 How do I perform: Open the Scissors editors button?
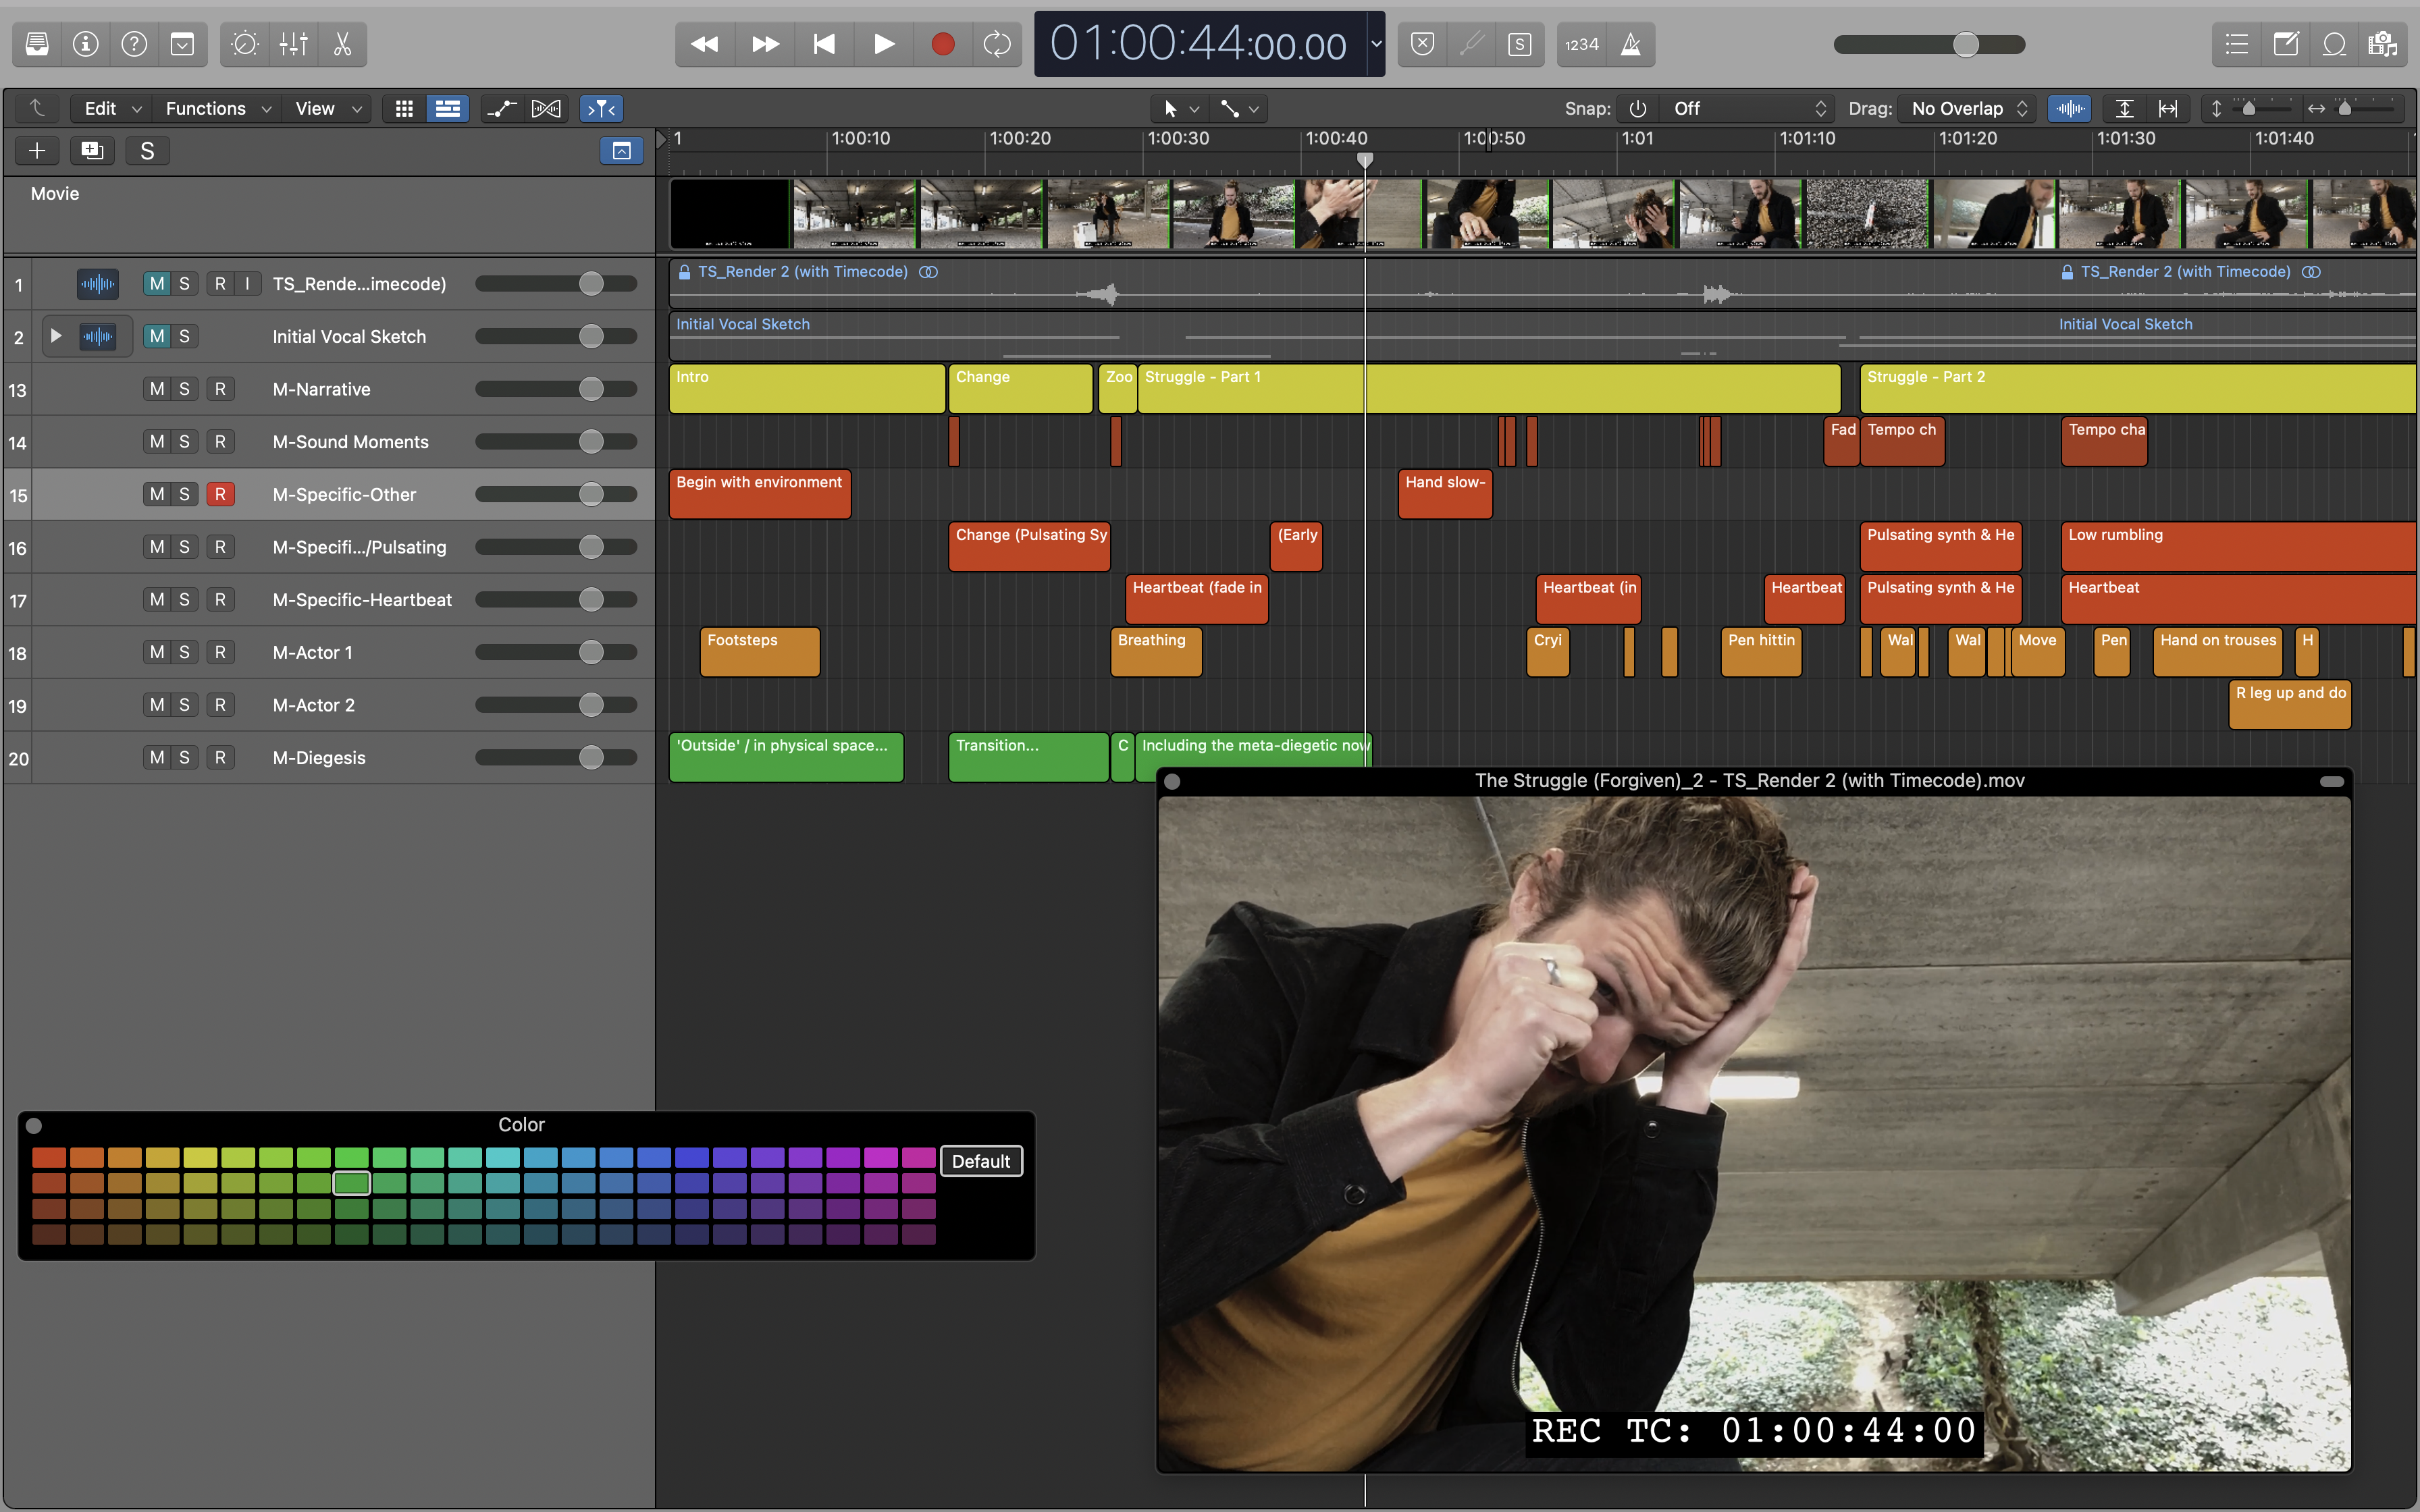(x=342, y=44)
